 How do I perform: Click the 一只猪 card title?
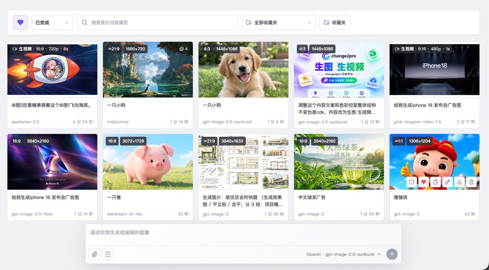pos(114,197)
